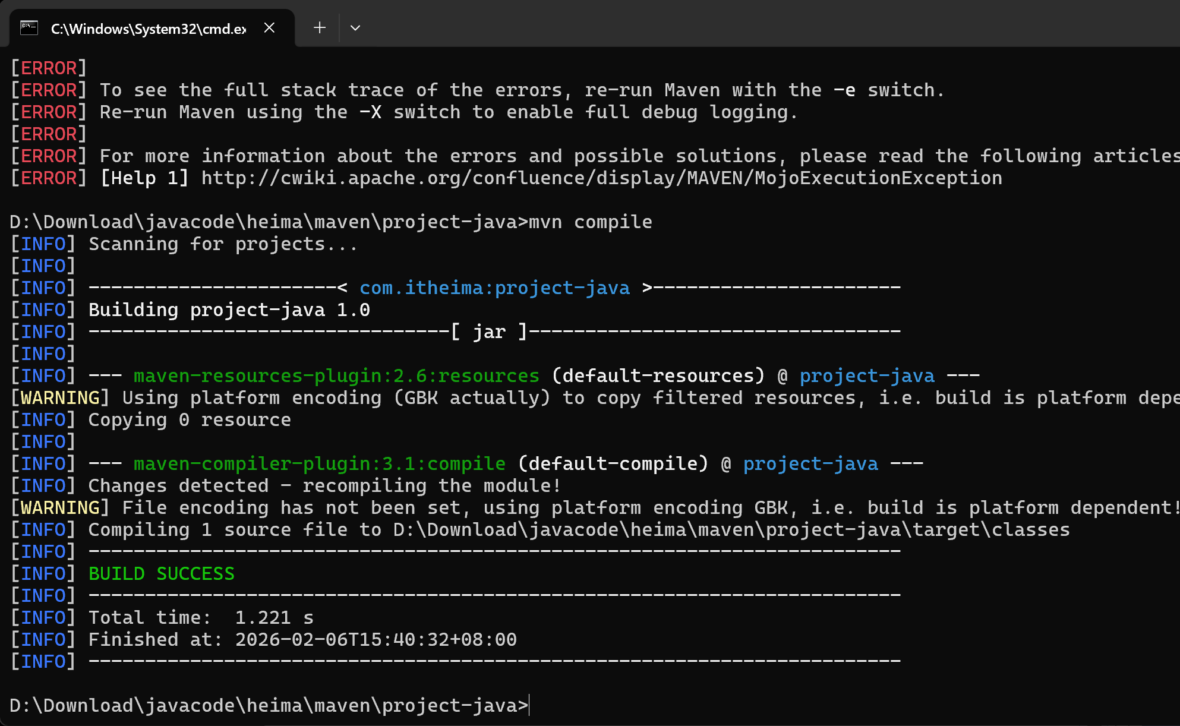
Task: Click 'maven-resources-plugin:2.6:resources' text
Action: (x=336, y=376)
